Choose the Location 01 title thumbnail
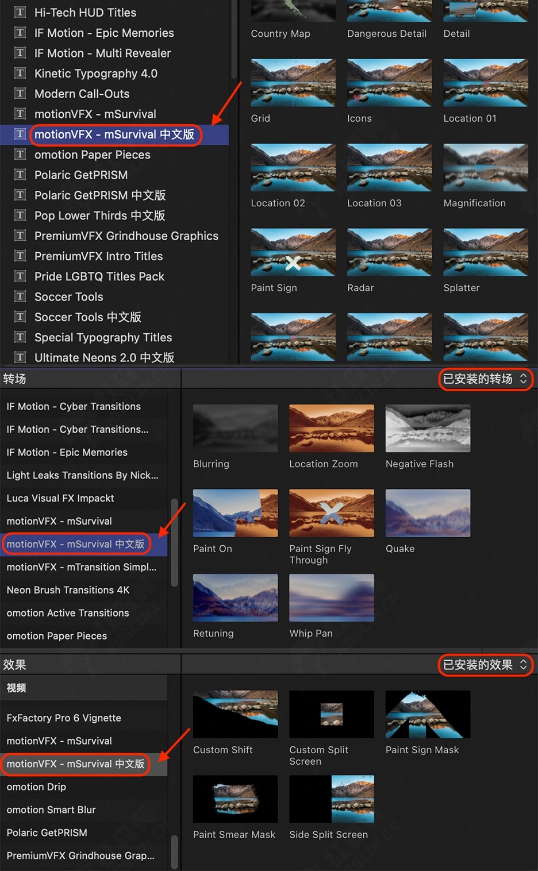The image size is (538, 871). pyautogui.click(x=486, y=83)
